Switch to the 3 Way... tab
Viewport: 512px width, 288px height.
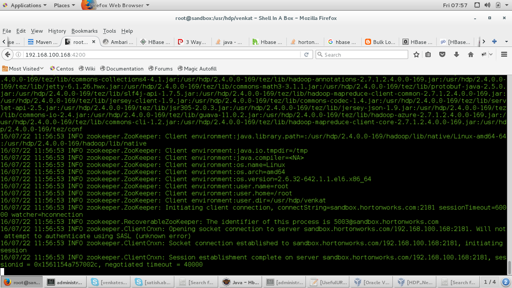coord(192,42)
